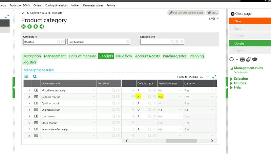Expand the SAGE user dropdown
The height and width of the screenshot is (154, 271).
[x=218, y=19]
